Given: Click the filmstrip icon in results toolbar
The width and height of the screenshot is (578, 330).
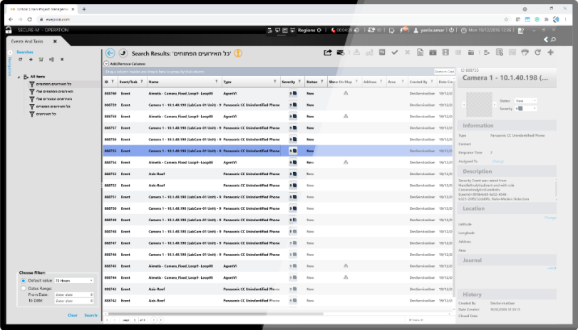Looking at the screenshot, I should [445, 53].
